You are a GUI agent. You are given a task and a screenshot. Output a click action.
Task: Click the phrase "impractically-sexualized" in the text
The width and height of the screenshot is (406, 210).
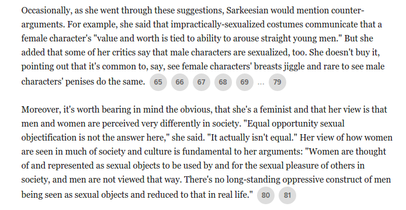[217, 24]
